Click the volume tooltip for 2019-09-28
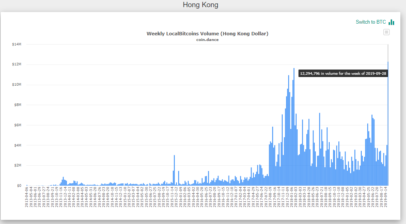The width and height of the screenshot is (406, 224). pyautogui.click(x=343, y=74)
